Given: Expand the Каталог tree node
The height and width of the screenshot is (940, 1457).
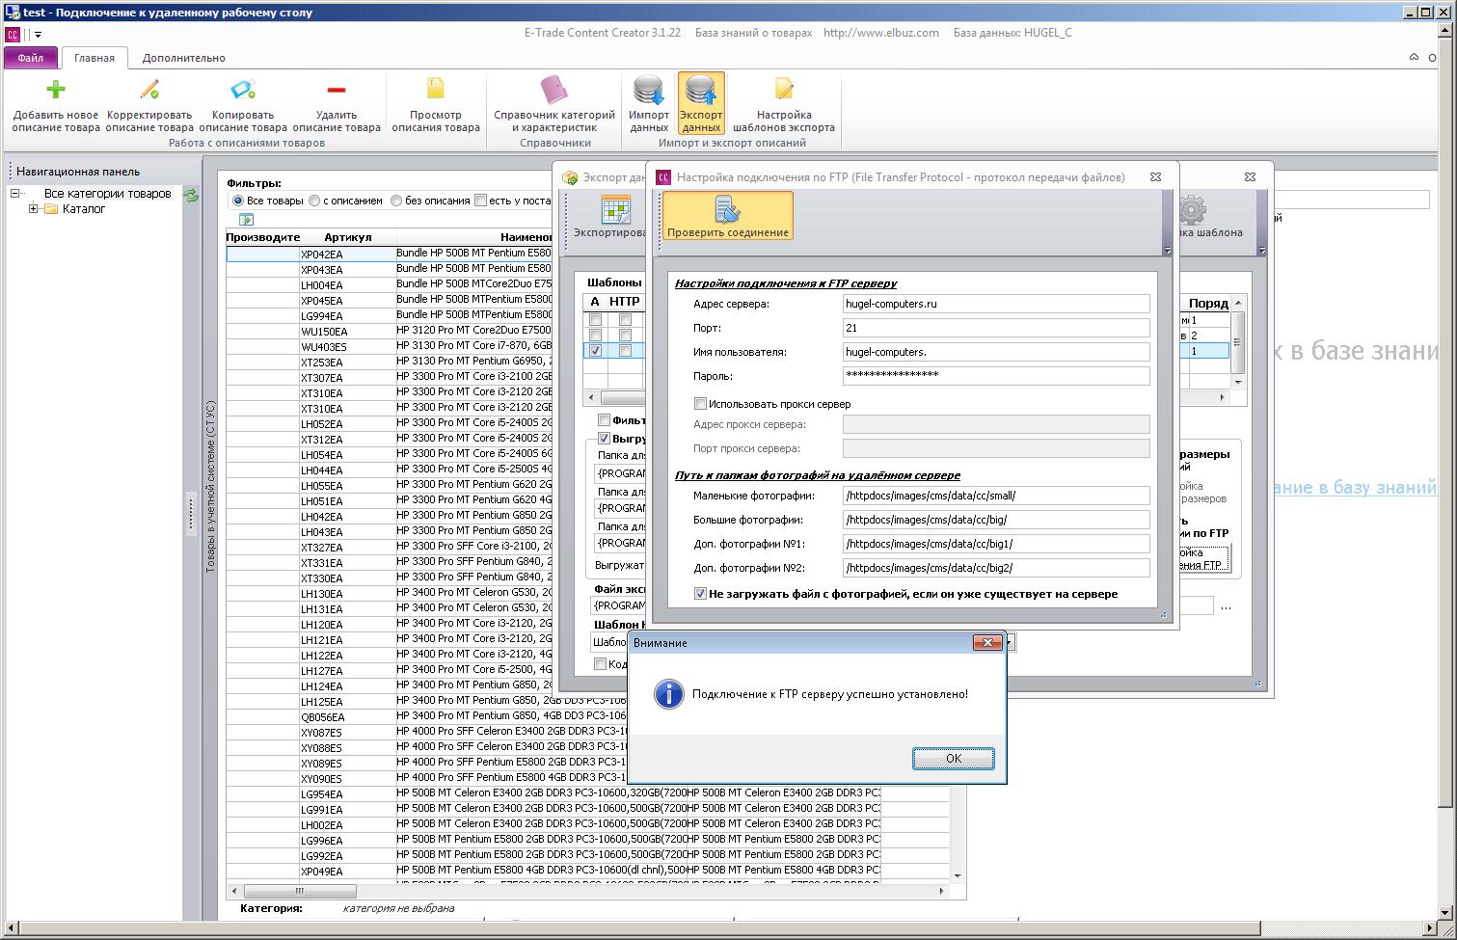Looking at the screenshot, I should tap(34, 209).
